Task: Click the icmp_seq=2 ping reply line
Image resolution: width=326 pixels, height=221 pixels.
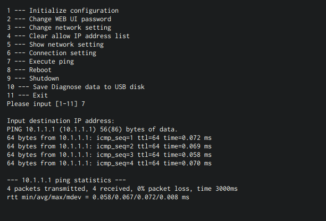Action: (109, 146)
